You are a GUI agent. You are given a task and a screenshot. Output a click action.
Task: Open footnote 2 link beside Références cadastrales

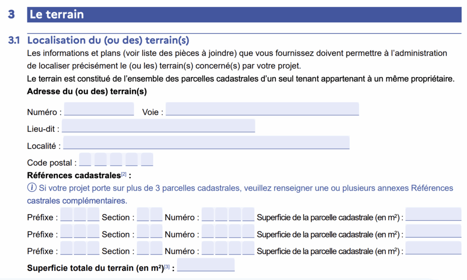(124, 174)
